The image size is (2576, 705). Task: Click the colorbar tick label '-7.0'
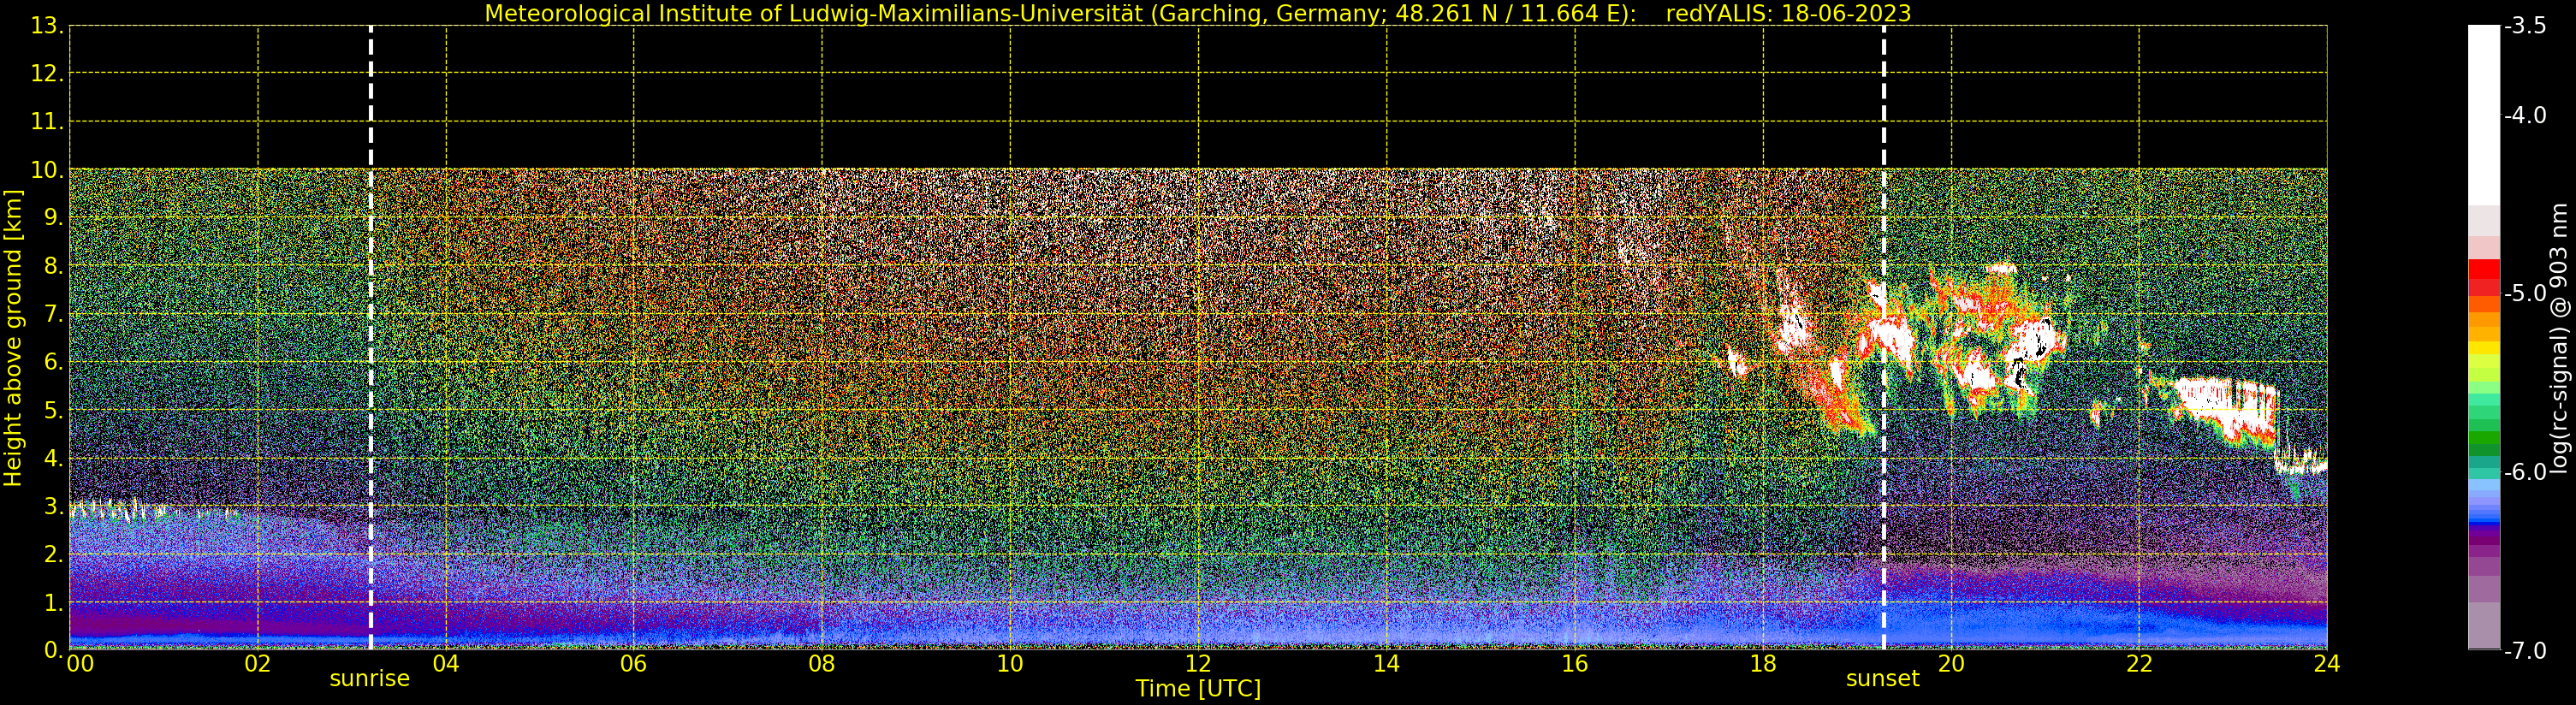pyautogui.click(x=2525, y=651)
